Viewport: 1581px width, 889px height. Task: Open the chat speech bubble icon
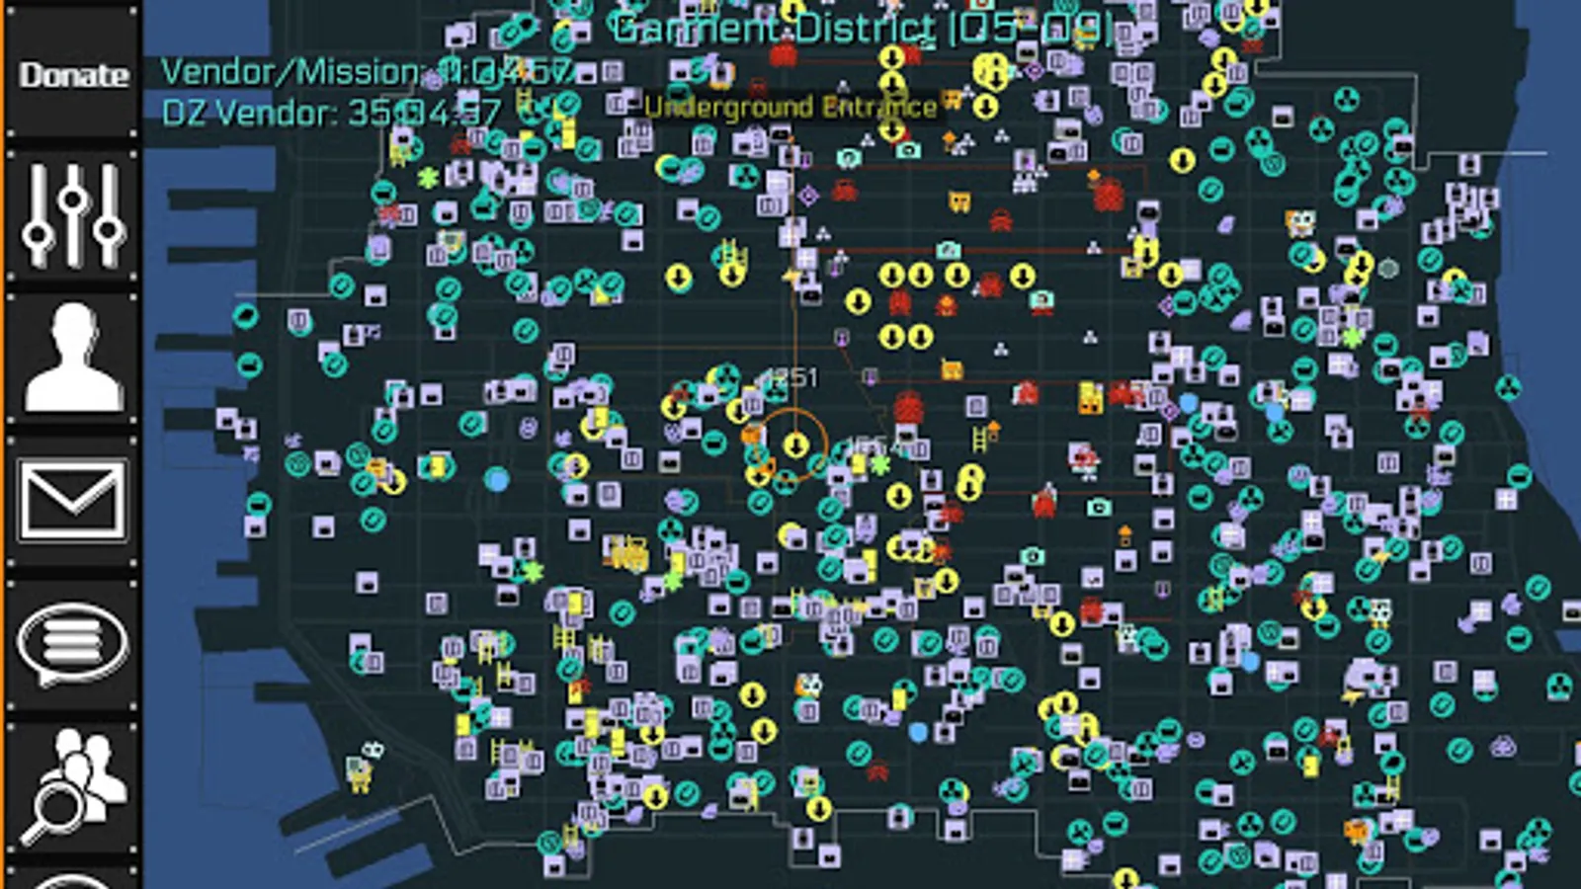click(73, 643)
